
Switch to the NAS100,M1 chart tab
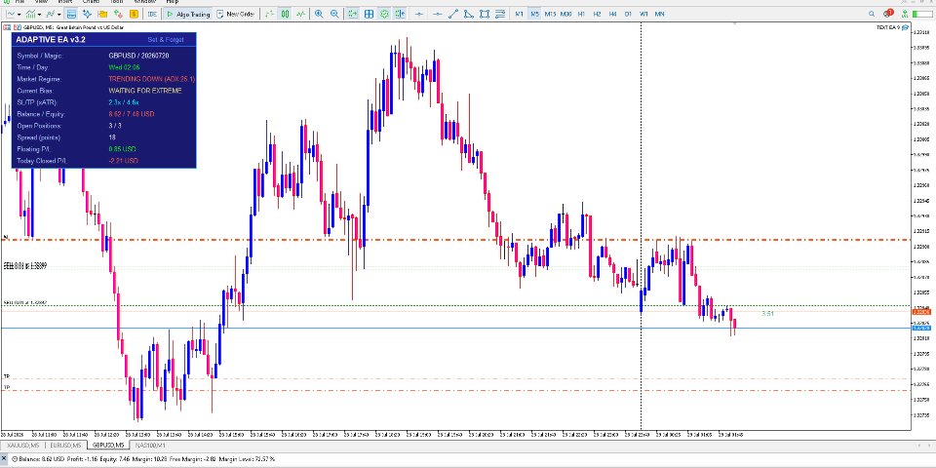coord(150,446)
